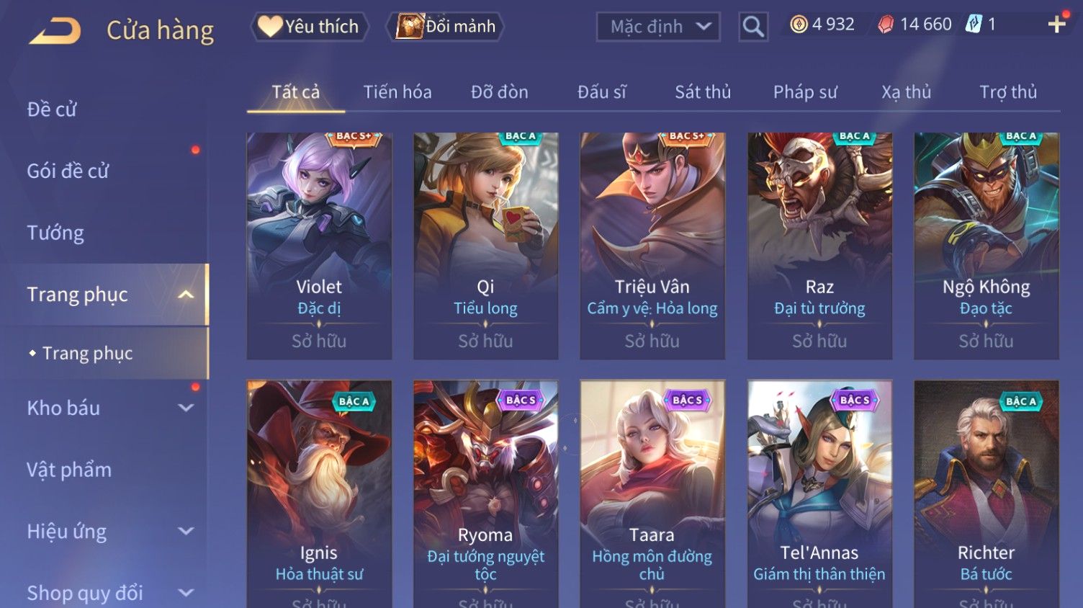1083x608 pixels.
Task: Click the red gem currency icon
Action: [x=886, y=24]
